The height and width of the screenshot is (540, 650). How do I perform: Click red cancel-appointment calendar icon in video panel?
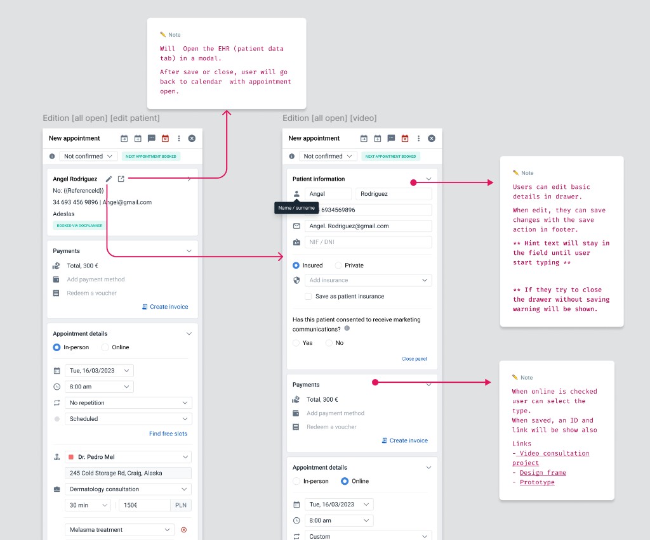point(404,138)
